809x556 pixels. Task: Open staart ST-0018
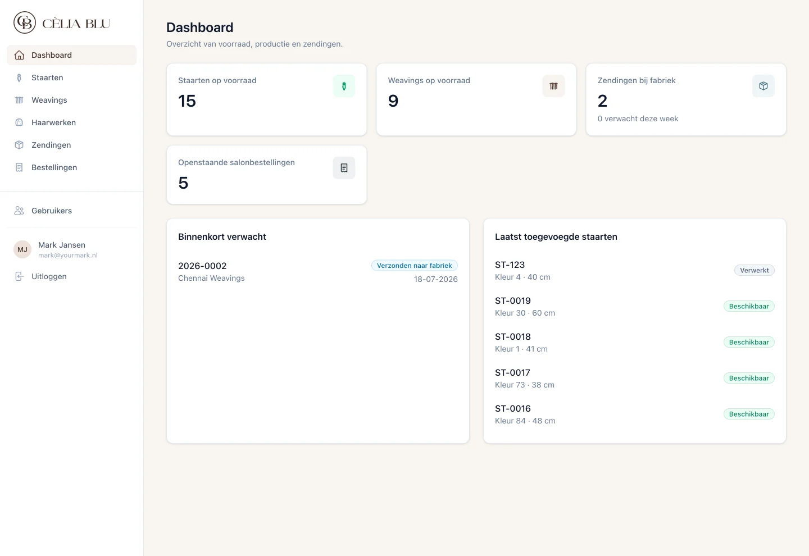tap(635, 343)
